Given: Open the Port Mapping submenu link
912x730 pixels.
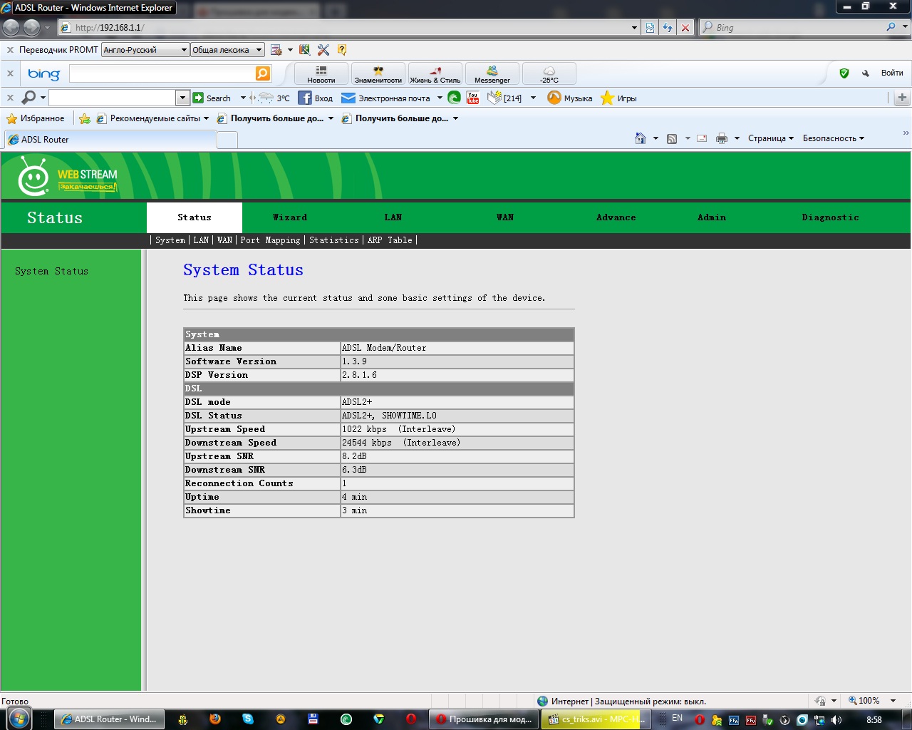Looking at the screenshot, I should (x=270, y=240).
